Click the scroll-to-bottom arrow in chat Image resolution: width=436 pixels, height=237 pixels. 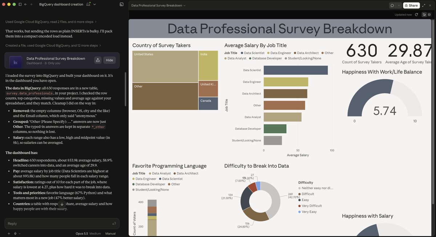(62, 204)
